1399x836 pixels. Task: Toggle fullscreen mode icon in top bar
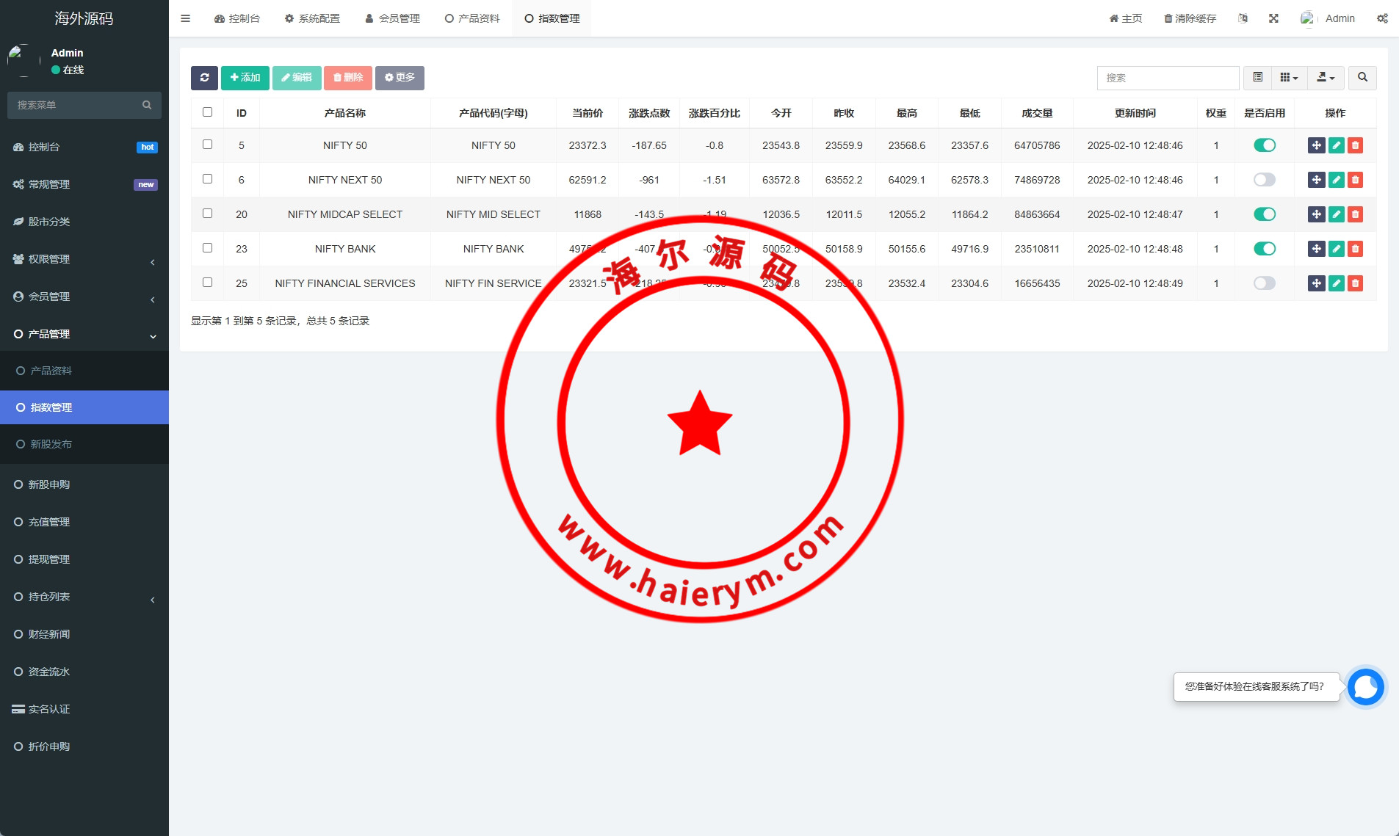coord(1273,18)
